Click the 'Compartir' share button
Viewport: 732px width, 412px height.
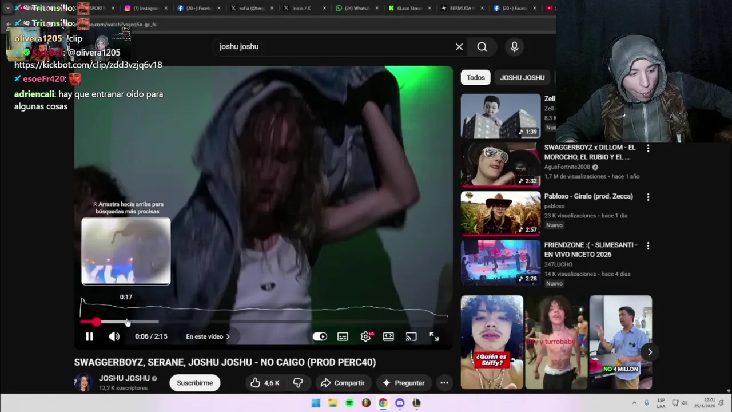coord(343,383)
